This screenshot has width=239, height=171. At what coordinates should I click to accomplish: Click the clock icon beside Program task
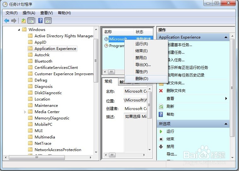106,46
